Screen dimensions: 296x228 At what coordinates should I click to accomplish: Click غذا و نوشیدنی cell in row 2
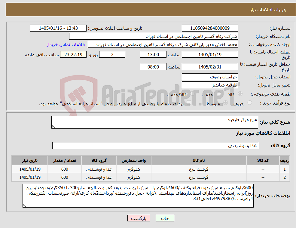pyautogui.click(x=99, y=177)
